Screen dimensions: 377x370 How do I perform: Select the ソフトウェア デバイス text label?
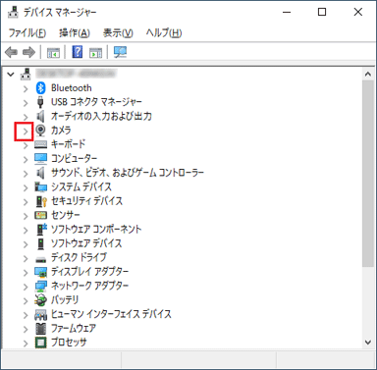tap(86, 243)
